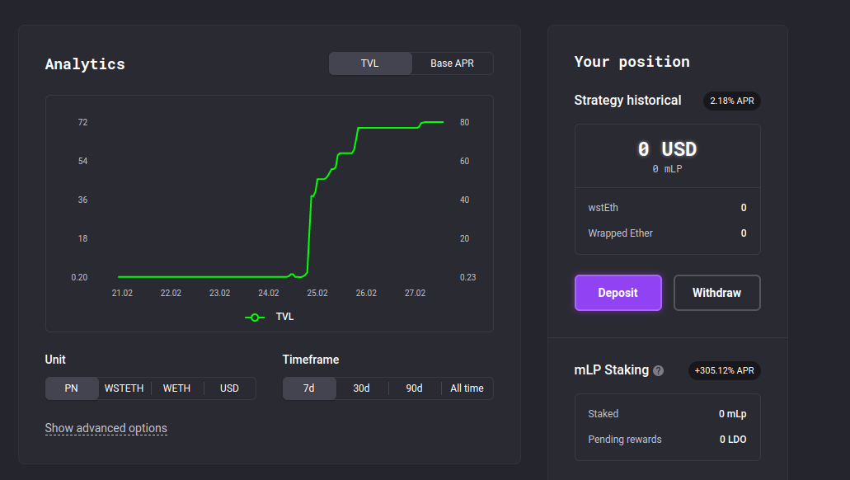This screenshot has height=480, width=850.
Task: Set timeframe to 7d
Action: point(309,388)
